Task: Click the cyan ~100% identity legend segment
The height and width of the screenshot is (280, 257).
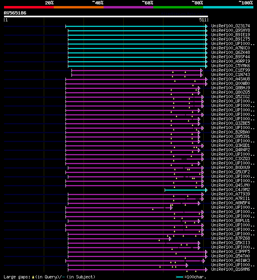Action: (x=228, y=7)
